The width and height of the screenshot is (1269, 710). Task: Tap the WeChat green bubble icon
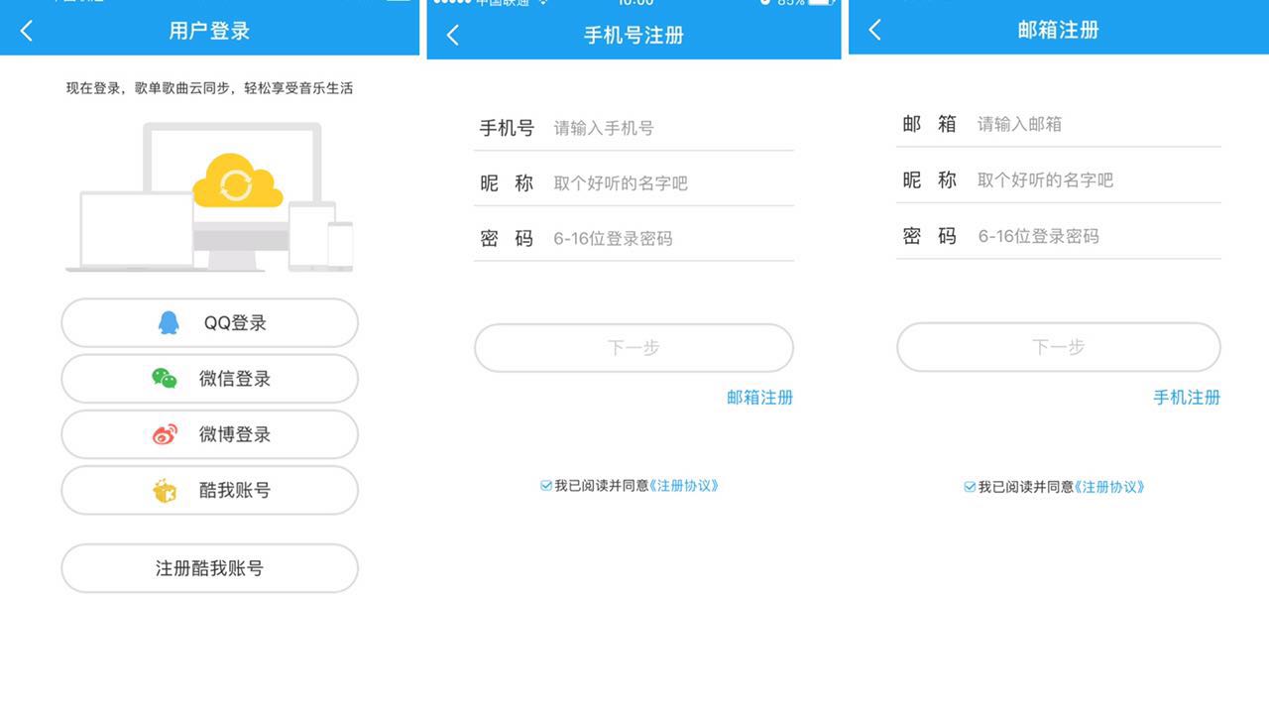(165, 378)
